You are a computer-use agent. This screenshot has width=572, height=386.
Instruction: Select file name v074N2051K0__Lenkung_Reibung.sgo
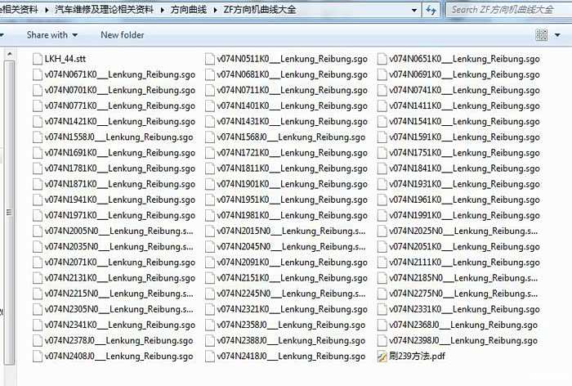click(464, 247)
